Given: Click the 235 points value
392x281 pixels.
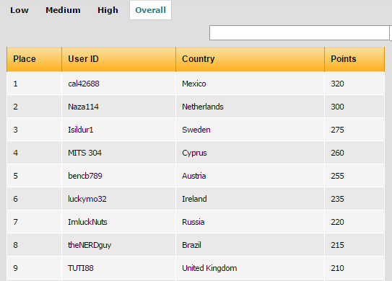Looking at the screenshot, I should (338, 199).
